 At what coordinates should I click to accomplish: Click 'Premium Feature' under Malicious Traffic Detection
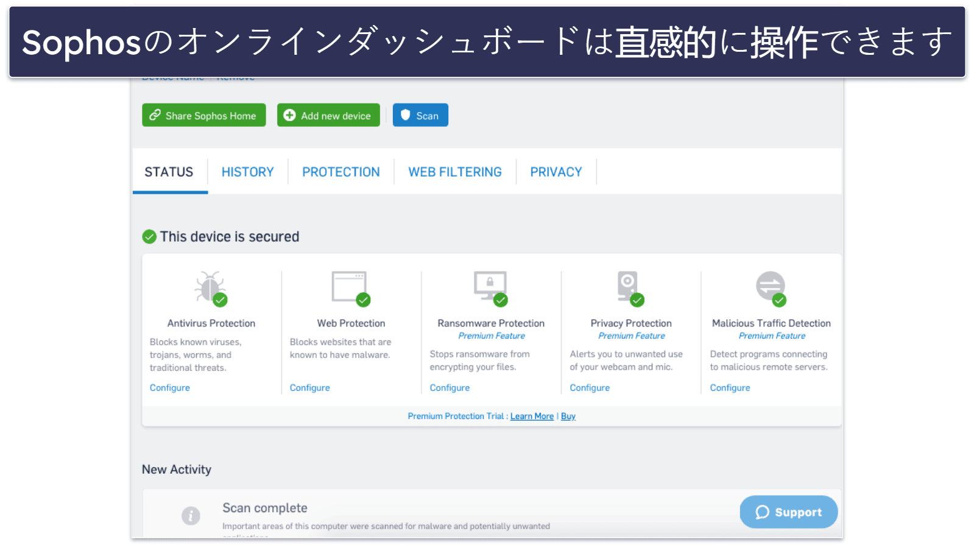tap(772, 336)
